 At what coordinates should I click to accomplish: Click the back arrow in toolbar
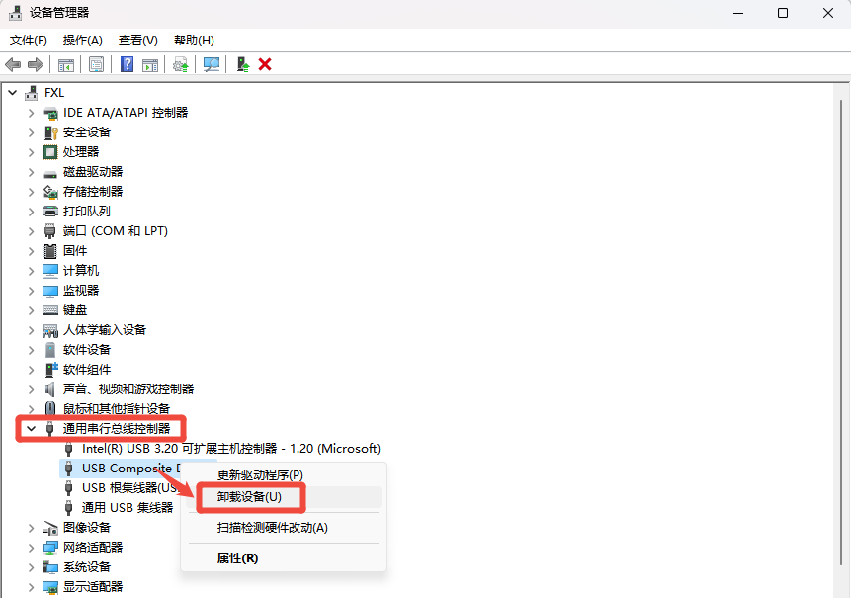tap(13, 64)
